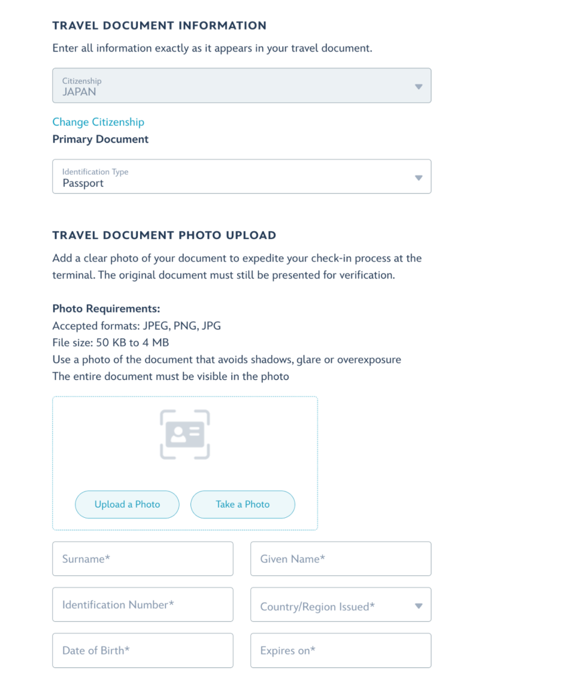566x686 pixels.
Task: Activate the Date of Birth field
Action: (x=143, y=650)
